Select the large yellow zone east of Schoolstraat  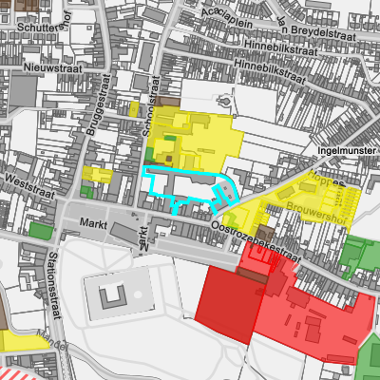click(197, 140)
